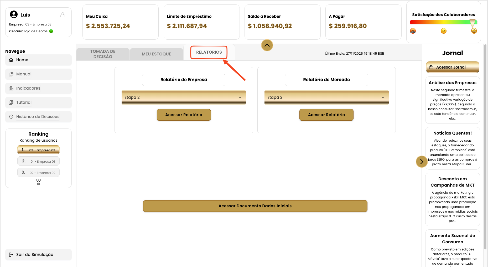Click the satisfaction gauge gradient bar

444,23
